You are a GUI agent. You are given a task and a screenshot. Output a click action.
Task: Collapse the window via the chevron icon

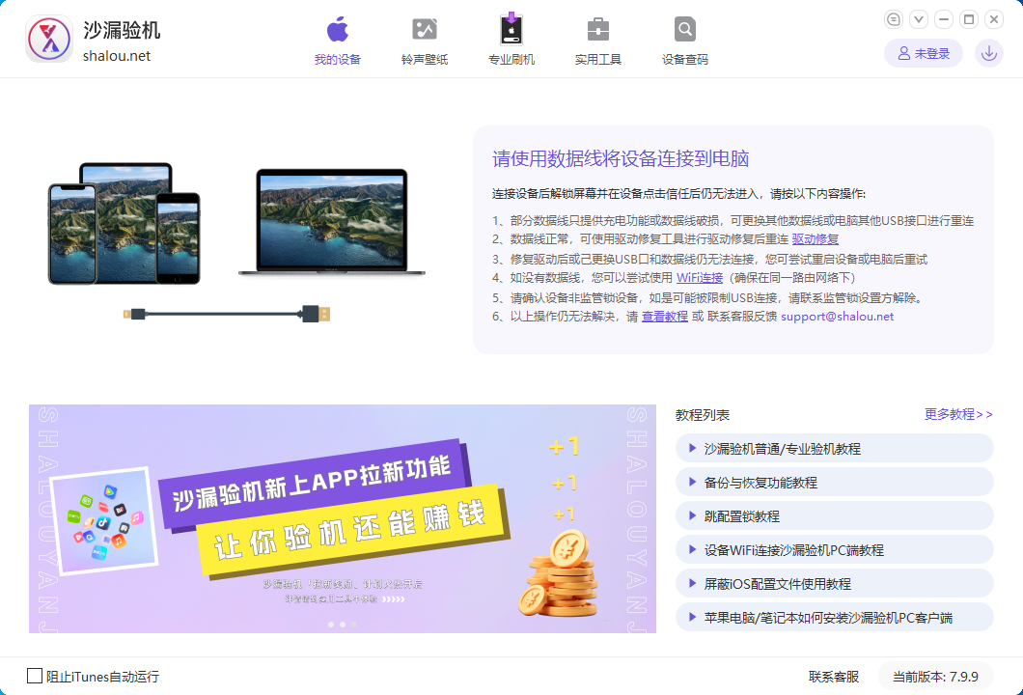[916, 18]
